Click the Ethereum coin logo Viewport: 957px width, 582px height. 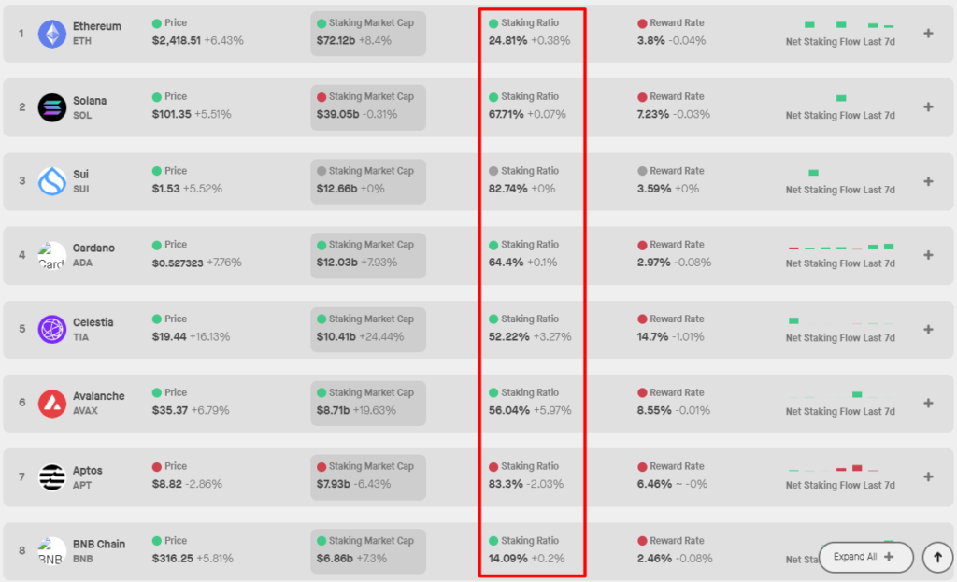(52, 34)
